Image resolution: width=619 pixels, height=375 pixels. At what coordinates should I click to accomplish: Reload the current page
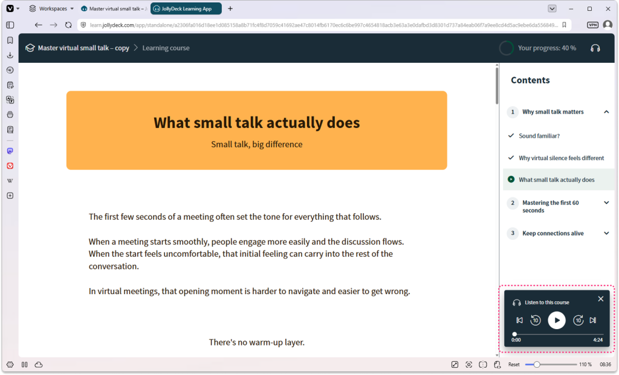pos(68,25)
